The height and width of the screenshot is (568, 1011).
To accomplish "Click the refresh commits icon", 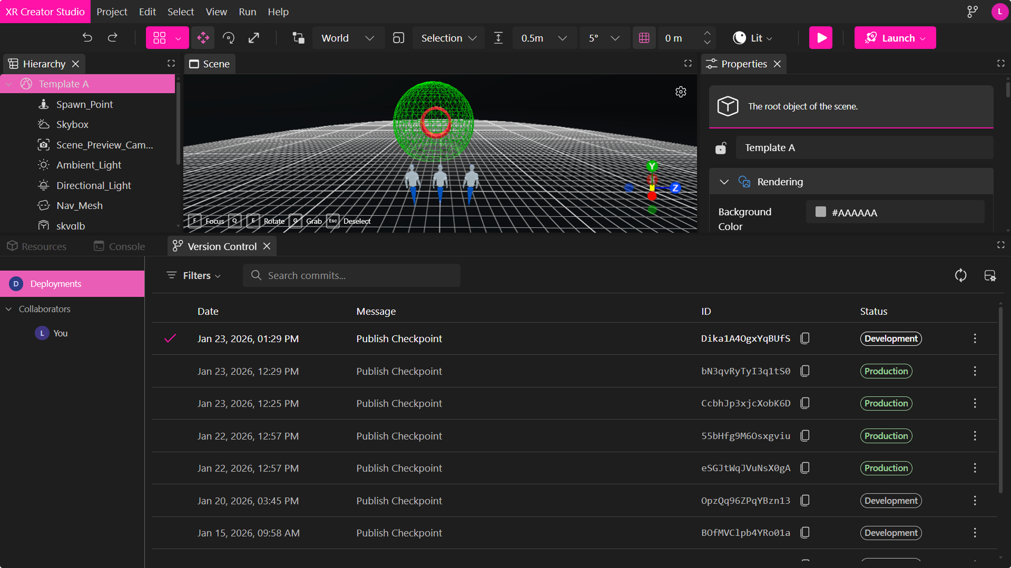I will [960, 275].
